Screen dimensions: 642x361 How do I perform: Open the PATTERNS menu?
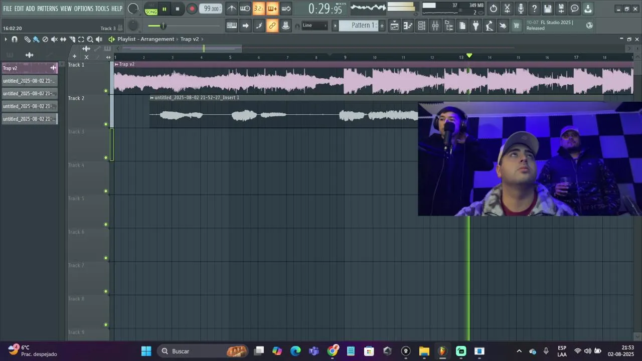[48, 9]
